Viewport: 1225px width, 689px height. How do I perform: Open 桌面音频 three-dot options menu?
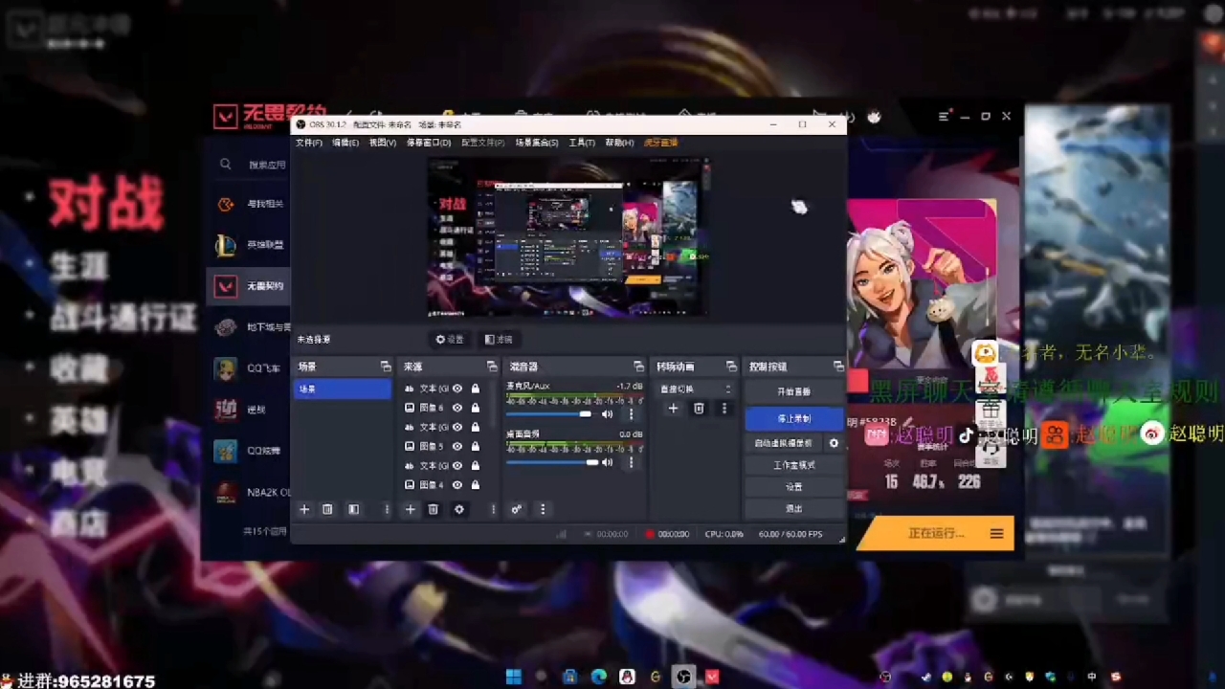coord(631,463)
